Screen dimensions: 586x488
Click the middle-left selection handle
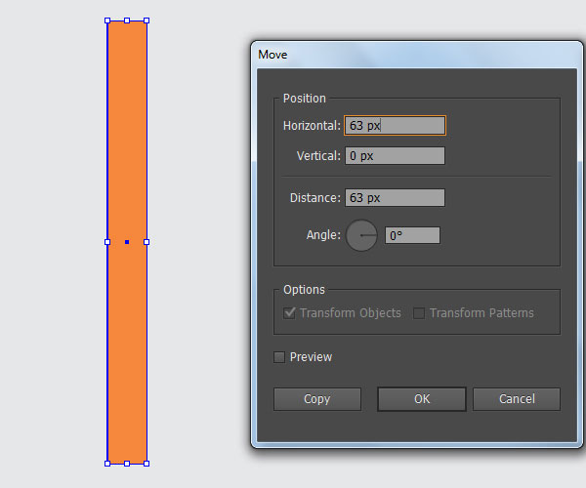(107, 242)
